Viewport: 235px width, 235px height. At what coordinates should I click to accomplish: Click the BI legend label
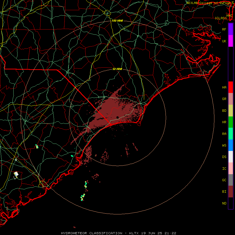coord(224,192)
